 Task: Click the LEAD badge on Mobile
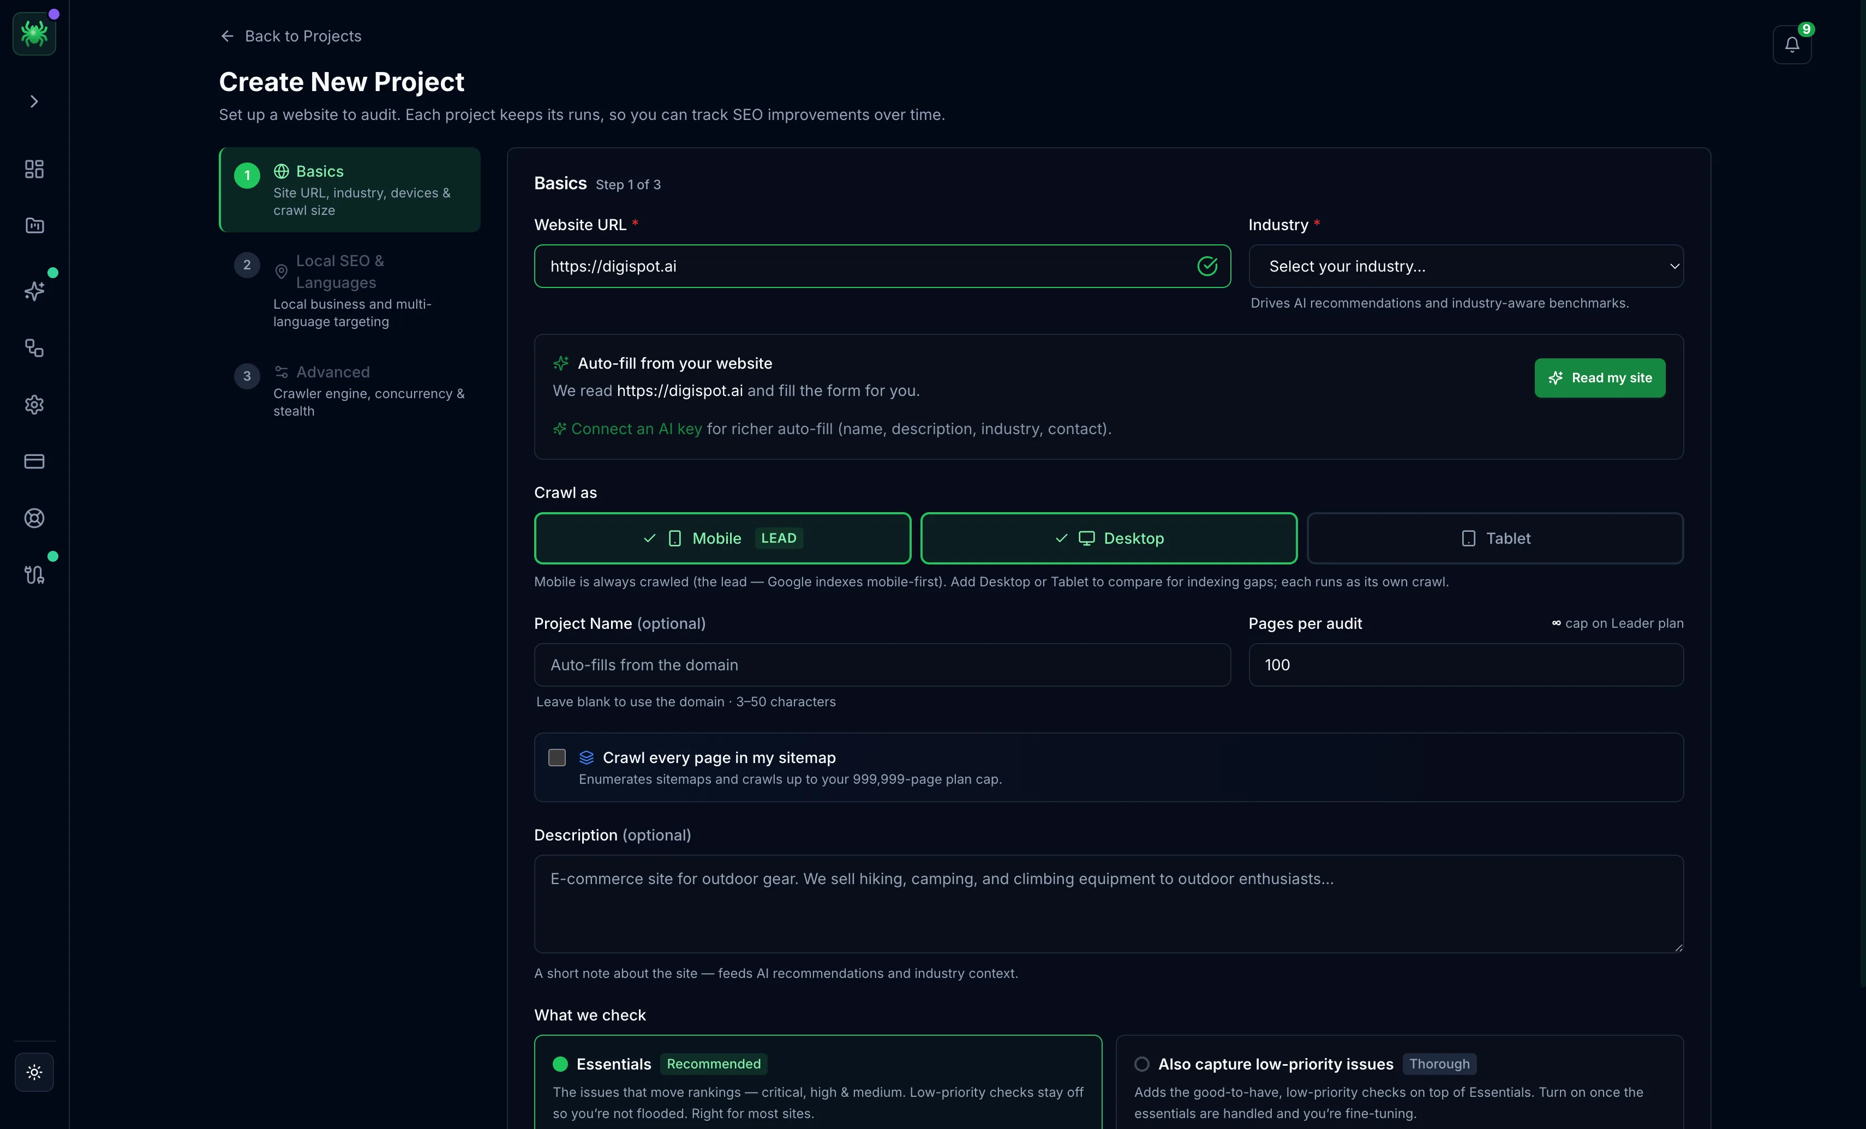tap(779, 538)
